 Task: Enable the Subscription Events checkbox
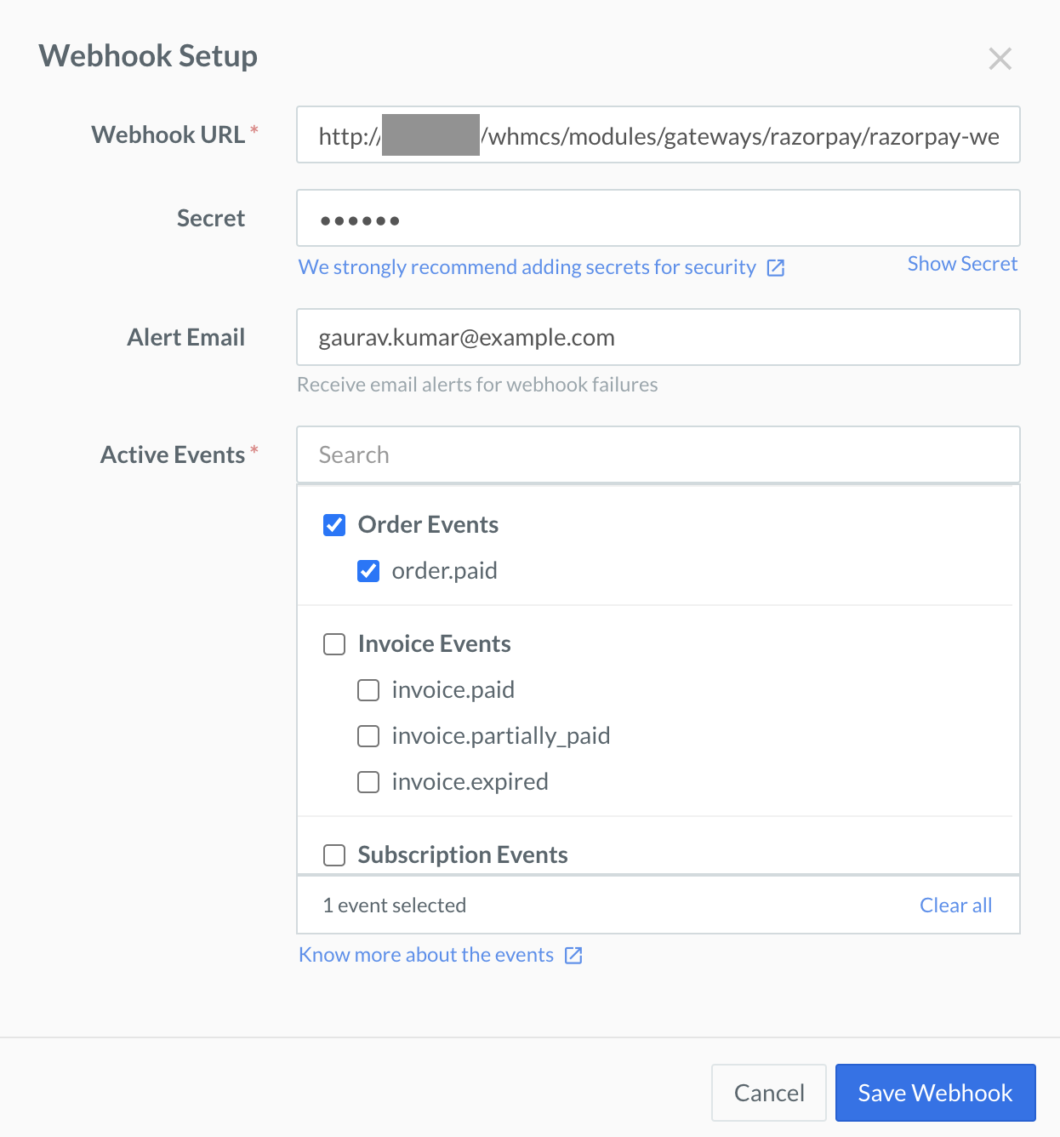coord(333,855)
